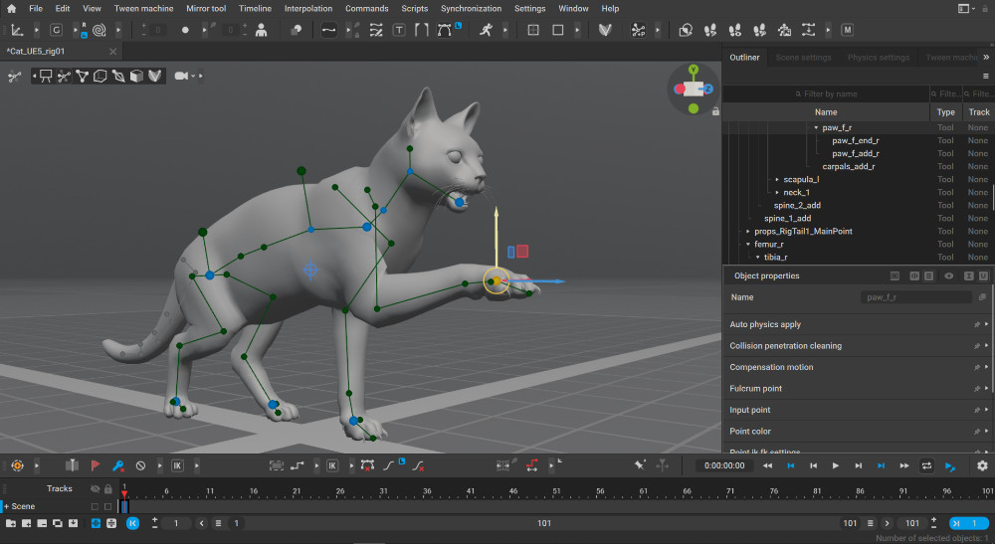The image size is (995, 544).
Task: Open timeline settings gear icon
Action: pos(982,465)
